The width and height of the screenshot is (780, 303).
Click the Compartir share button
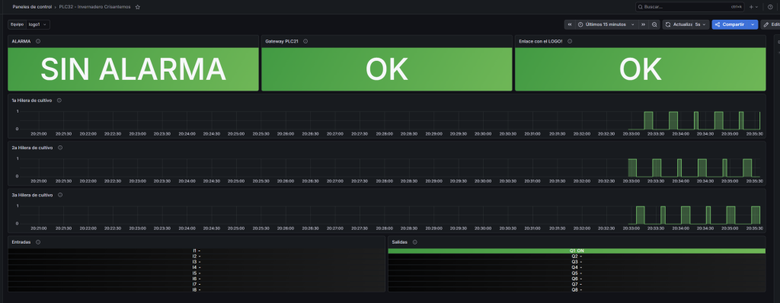coord(730,24)
